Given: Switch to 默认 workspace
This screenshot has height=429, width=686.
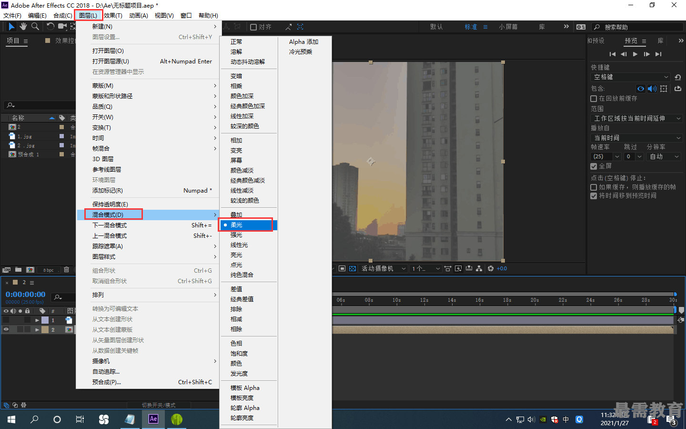Looking at the screenshot, I should 436,27.
